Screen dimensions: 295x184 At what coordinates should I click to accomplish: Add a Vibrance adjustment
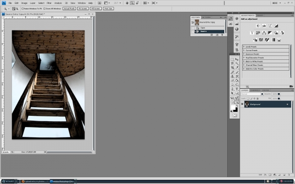[252, 33]
